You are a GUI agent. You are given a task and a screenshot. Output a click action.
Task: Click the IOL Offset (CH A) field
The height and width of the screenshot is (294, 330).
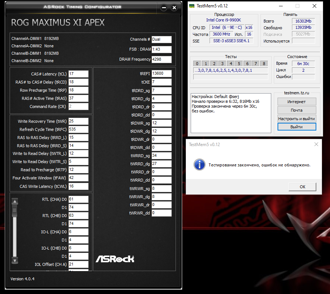78,264
